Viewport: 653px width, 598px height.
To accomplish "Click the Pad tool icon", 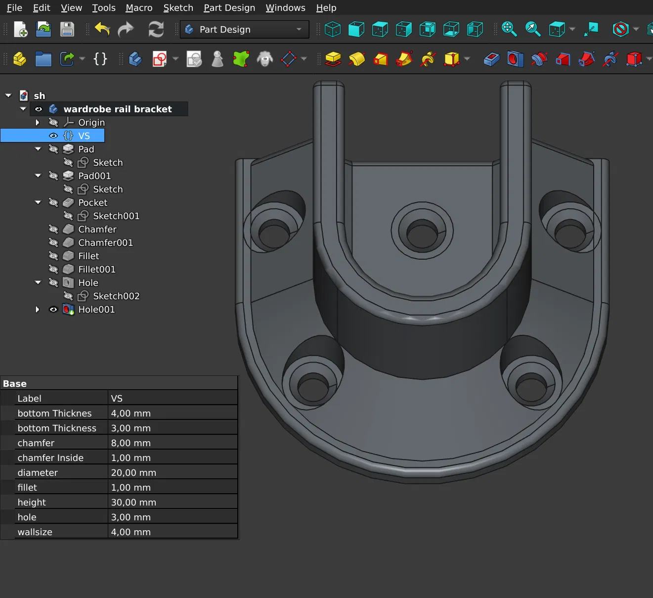I will pos(333,59).
